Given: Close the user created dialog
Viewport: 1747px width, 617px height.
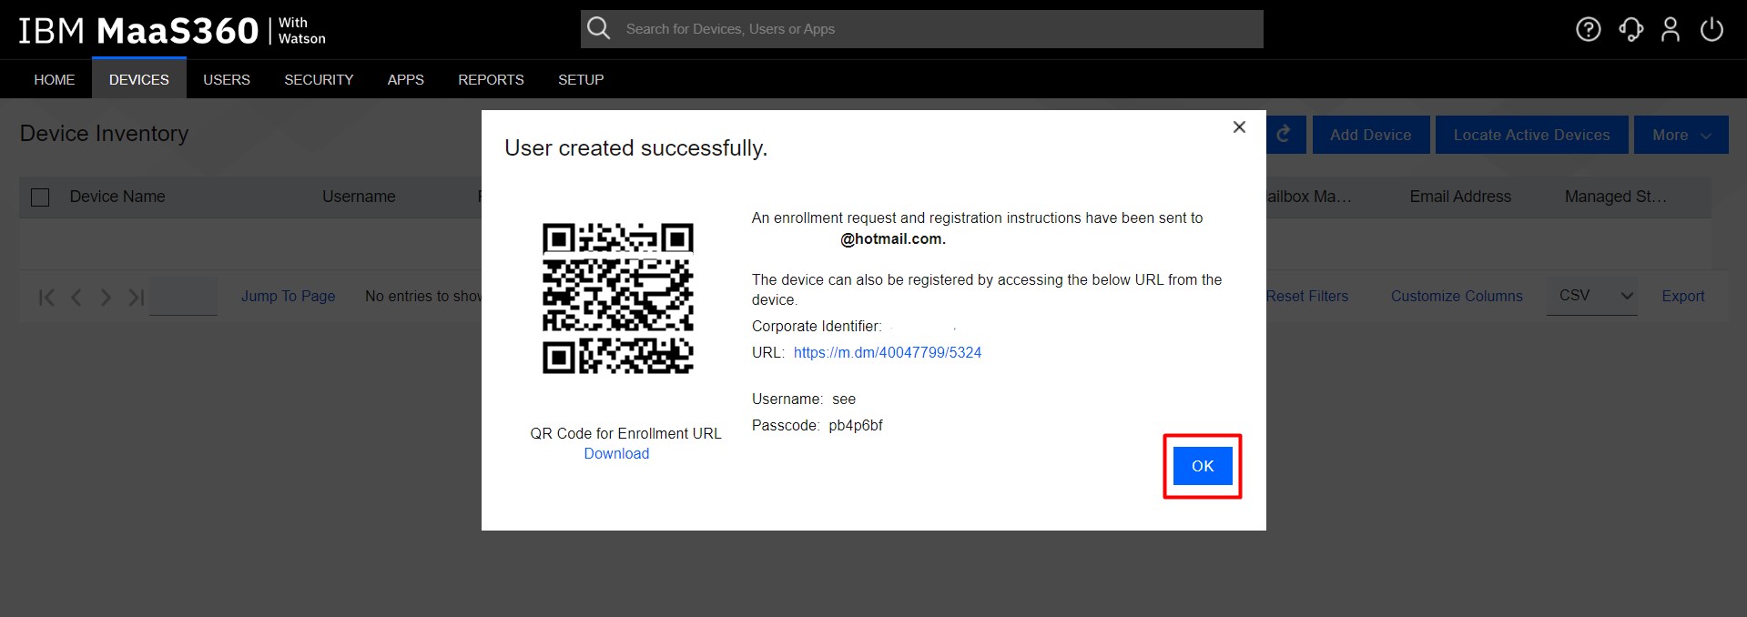Looking at the screenshot, I should (1239, 127).
